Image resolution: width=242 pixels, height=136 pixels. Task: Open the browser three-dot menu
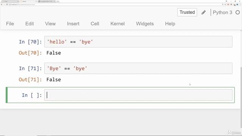coord(240,5)
